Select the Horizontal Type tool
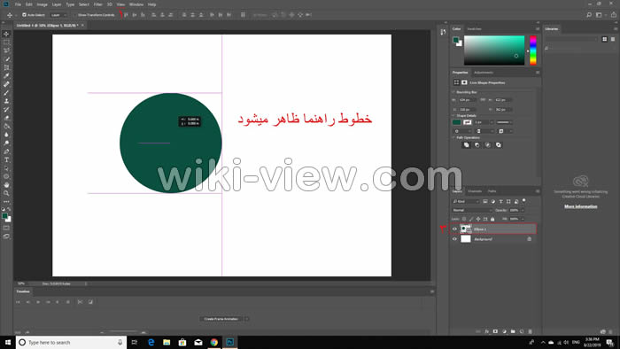The image size is (620, 349). (x=6, y=159)
